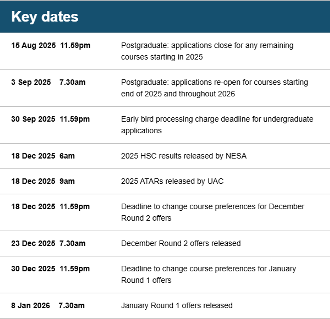The image size is (330, 319).
Task: Select the 3 Sep 2025 7.30am date
Action: (x=48, y=82)
